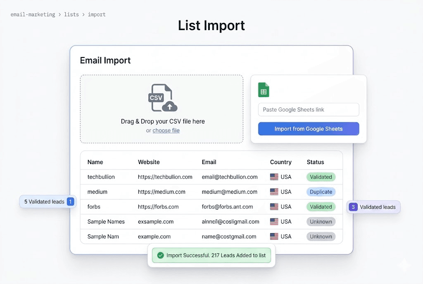This screenshot has width=423, height=284.
Task: Click name@costgmail.com cell
Action: (229, 236)
